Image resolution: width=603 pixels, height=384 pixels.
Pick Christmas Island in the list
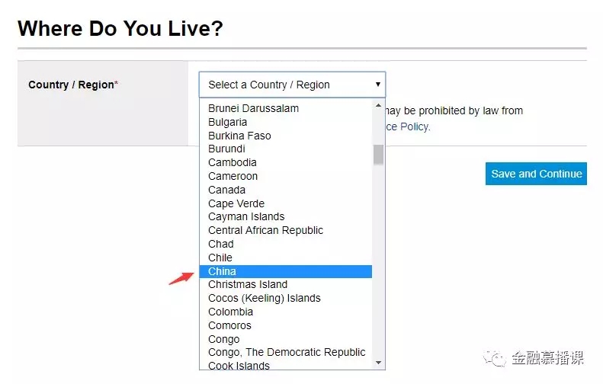(248, 284)
